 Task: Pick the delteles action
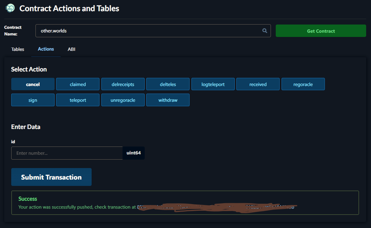pyautogui.click(x=168, y=84)
